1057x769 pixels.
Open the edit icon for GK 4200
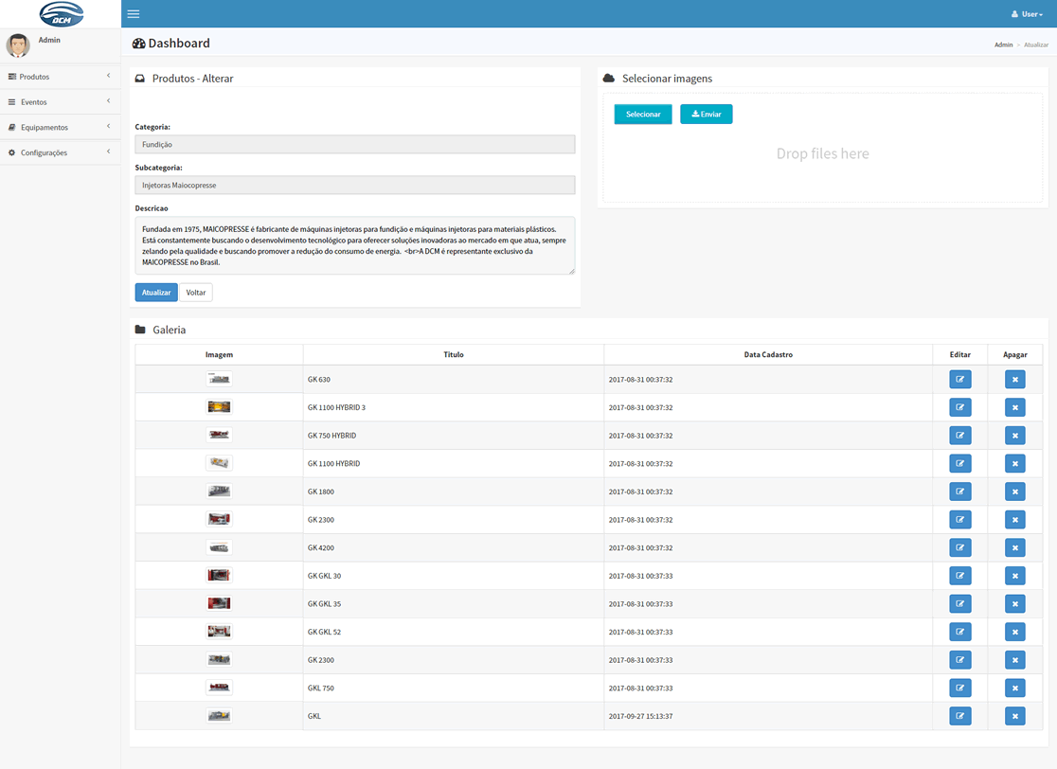(960, 548)
